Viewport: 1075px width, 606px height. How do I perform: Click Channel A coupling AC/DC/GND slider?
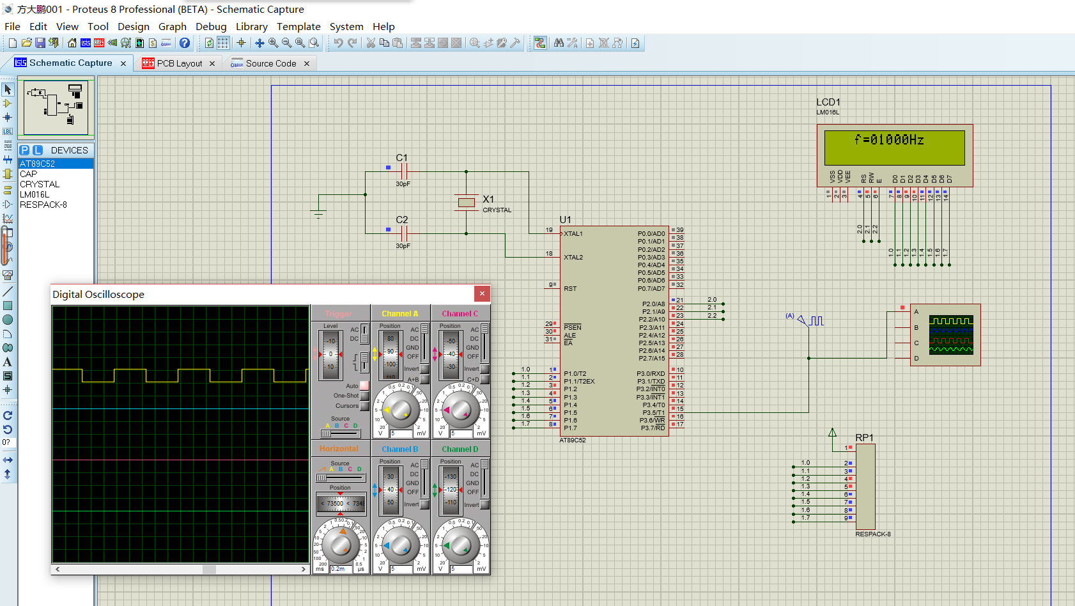pyautogui.click(x=424, y=343)
